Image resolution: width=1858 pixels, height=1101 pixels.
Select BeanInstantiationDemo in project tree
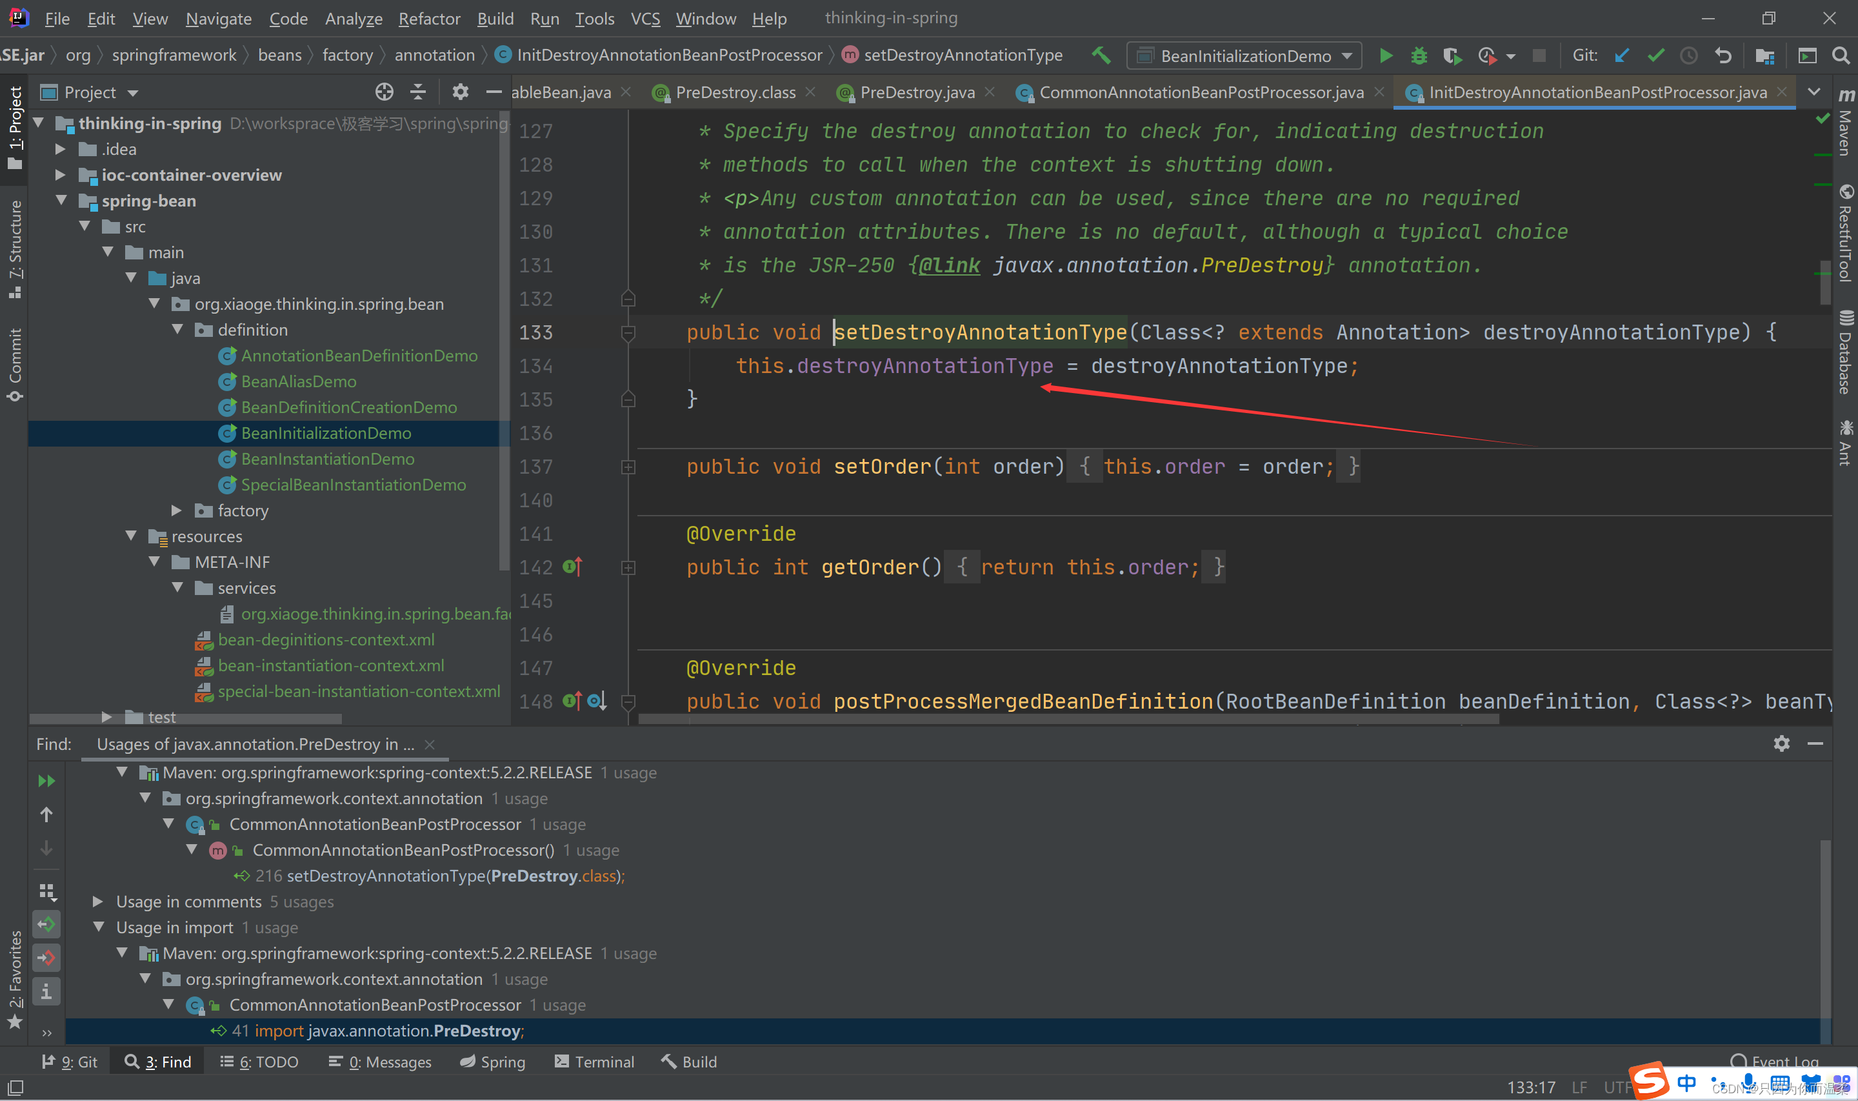tap(328, 460)
